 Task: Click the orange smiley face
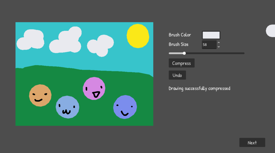point(40,96)
